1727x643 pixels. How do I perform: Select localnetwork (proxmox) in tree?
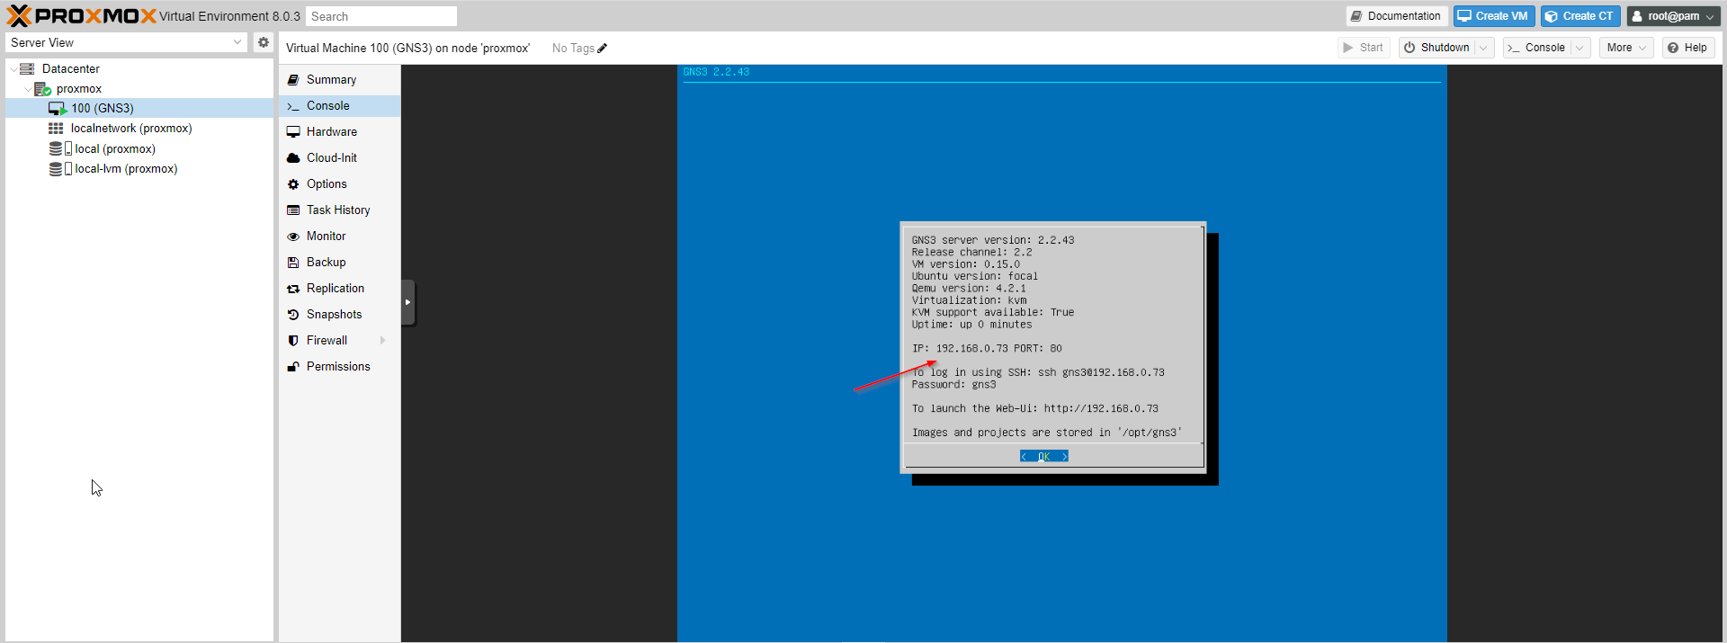click(130, 129)
